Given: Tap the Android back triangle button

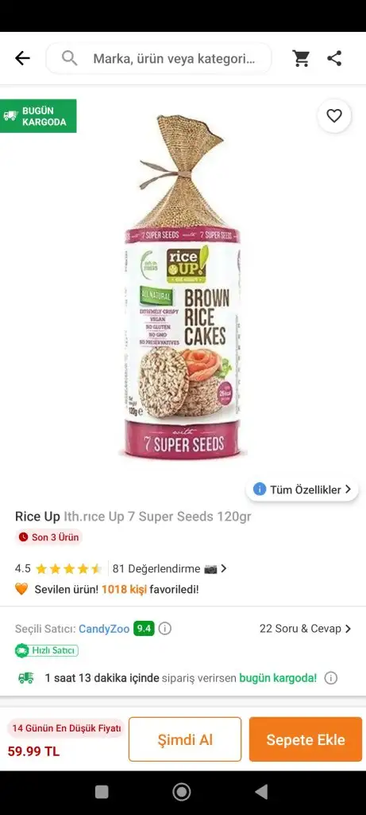Looking at the screenshot, I should click(x=261, y=792).
